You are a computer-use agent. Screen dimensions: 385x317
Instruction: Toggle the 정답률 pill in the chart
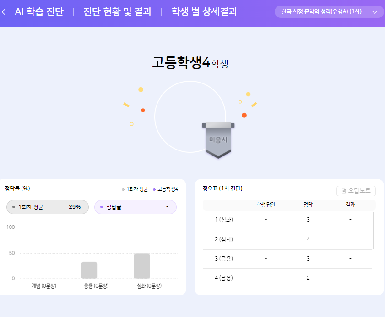pos(135,207)
